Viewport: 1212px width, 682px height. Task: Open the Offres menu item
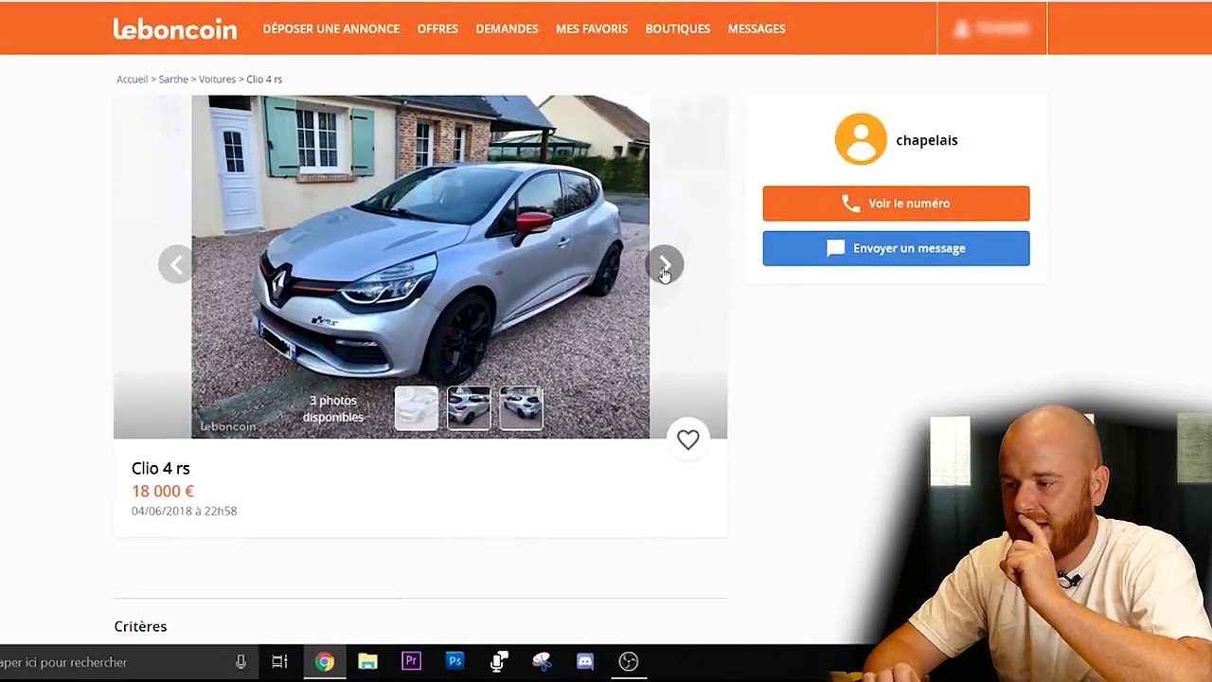(437, 28)
